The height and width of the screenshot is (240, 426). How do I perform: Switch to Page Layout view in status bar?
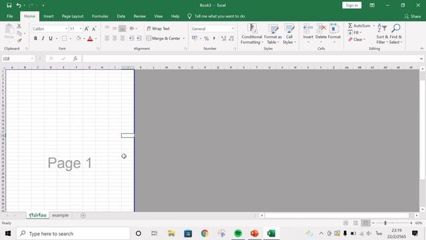[355, 223]
